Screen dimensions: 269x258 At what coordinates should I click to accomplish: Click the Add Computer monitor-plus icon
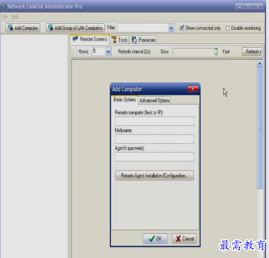(x=11, y=28)
